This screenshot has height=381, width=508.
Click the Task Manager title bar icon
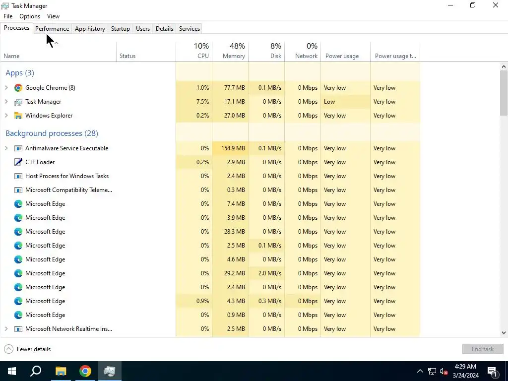5,6
